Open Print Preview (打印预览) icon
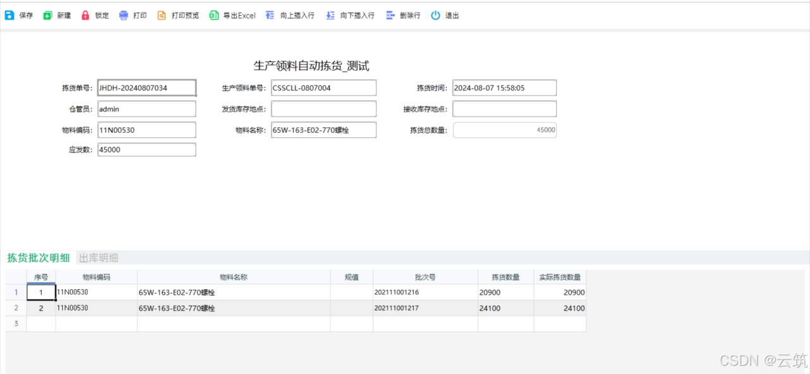This screenshot has width=810, height=374. tap(162, 16)
